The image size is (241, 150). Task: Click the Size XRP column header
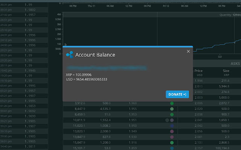pos(226,72)
